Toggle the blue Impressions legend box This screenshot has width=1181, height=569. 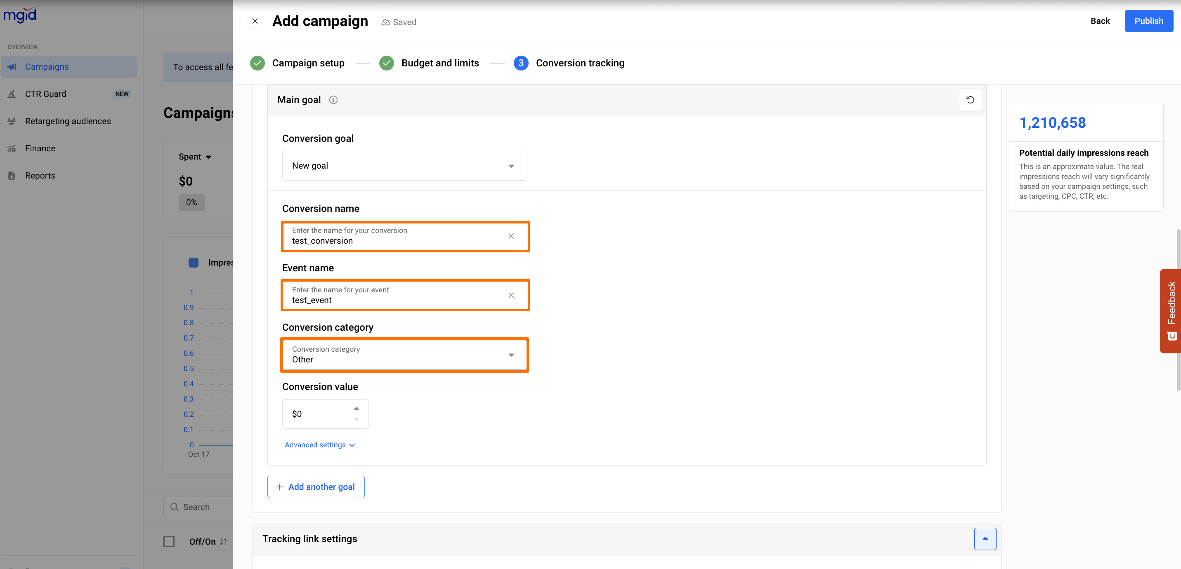coord(194,263)
